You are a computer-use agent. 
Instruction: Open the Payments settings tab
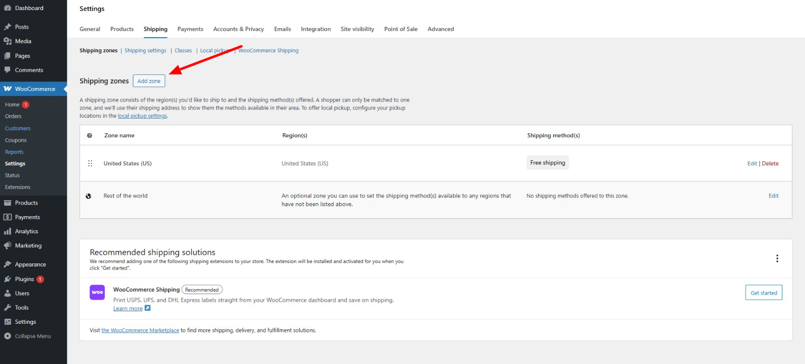coord(190,29)
